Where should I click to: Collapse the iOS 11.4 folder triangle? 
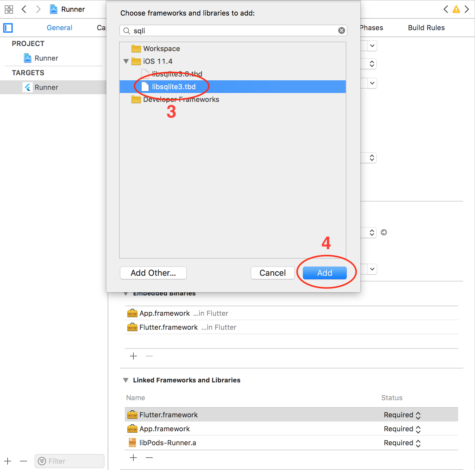pyautogui.click(x=126, y=61)
